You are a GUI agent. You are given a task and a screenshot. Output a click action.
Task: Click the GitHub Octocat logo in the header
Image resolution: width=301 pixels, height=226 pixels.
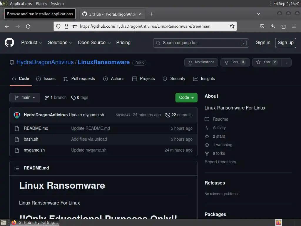pos(9,42)
